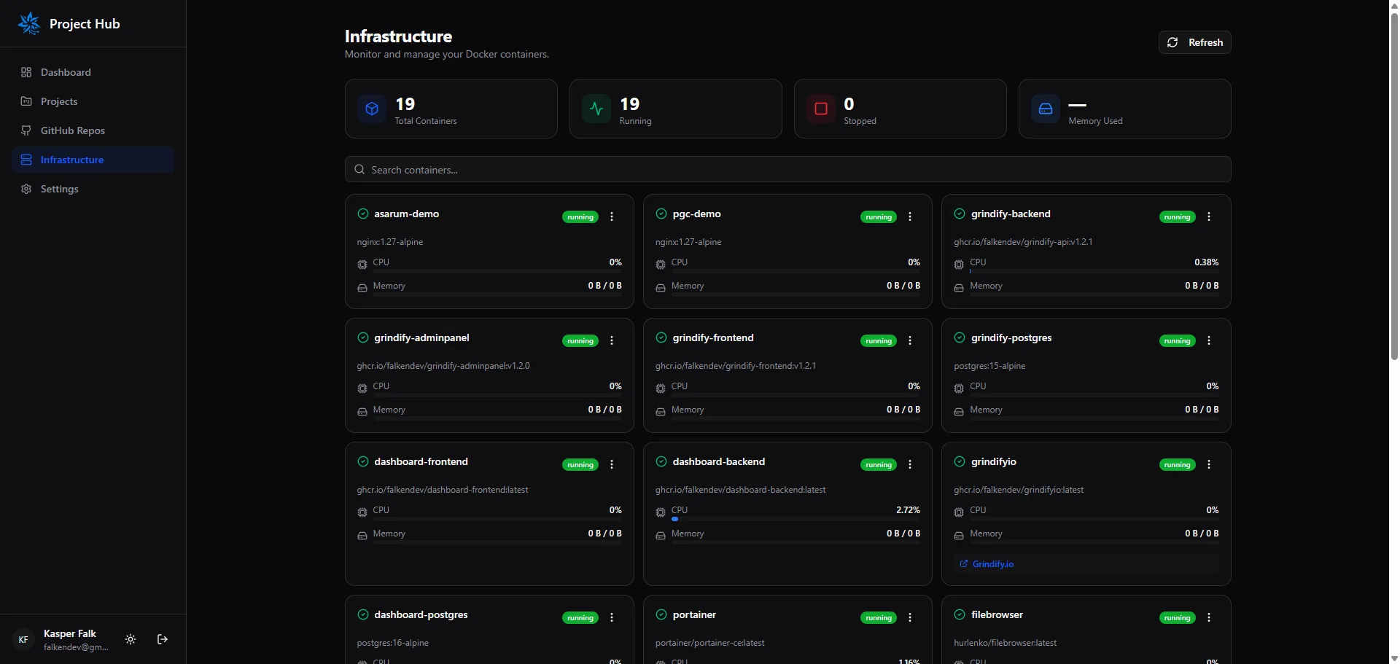Click the grindify-adminpanel status check icon
This screenshot has height=664, width=1400.
363,337
